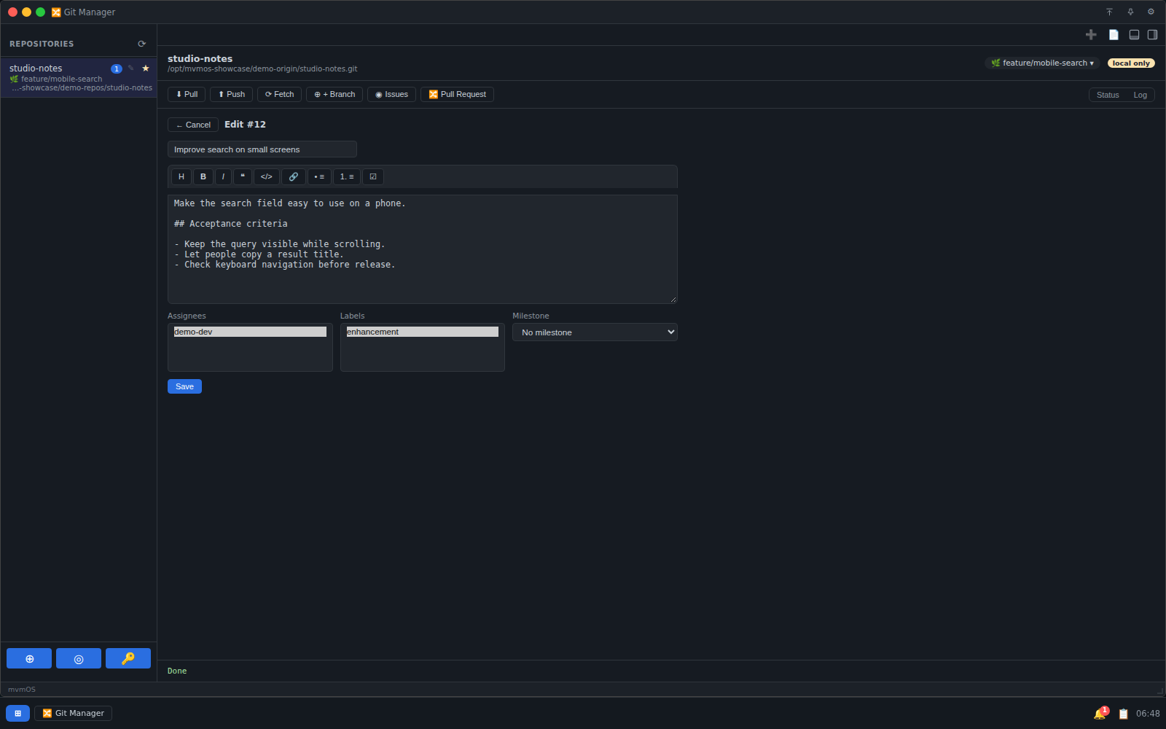Viewport: 1166px width, 729px height.
Task: Open credentials with the key button
Action: click(x=128, y=658)
